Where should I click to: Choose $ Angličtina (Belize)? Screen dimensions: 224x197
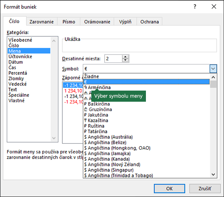click(147, 142)
